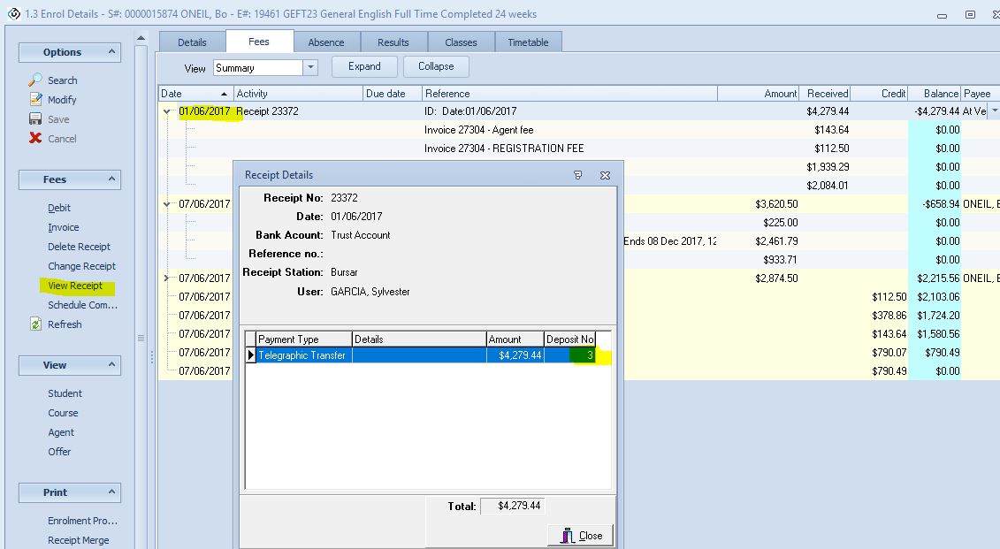Open the Timetable tab
Screen dimensions: 1000x549
[528, 42]
